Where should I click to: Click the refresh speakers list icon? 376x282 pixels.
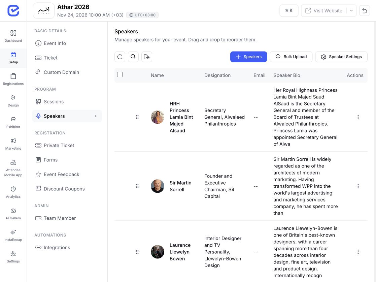120,57
